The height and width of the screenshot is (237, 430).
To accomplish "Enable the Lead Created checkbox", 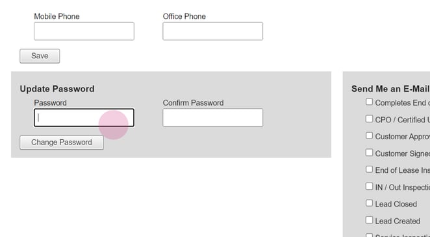I will coord(369,220).
